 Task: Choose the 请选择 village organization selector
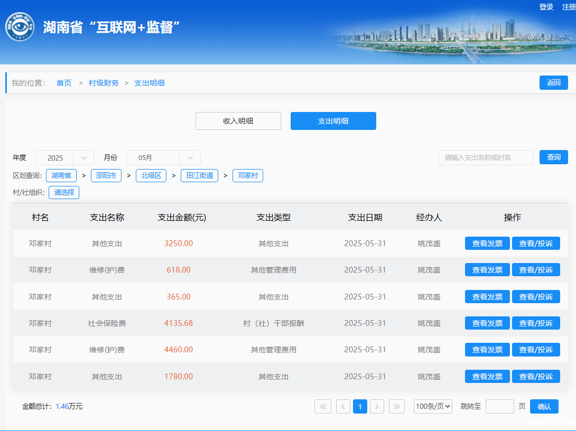64,192
